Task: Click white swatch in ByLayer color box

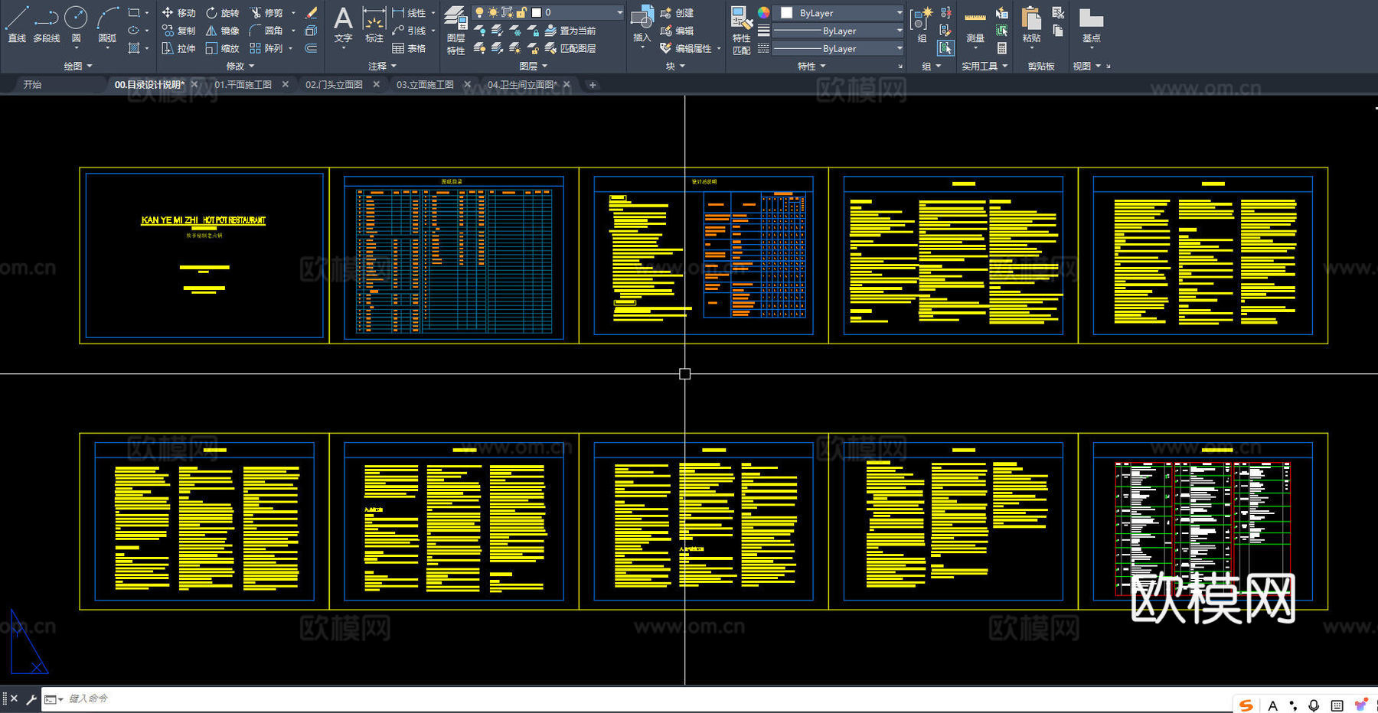Action: point(786,13)
